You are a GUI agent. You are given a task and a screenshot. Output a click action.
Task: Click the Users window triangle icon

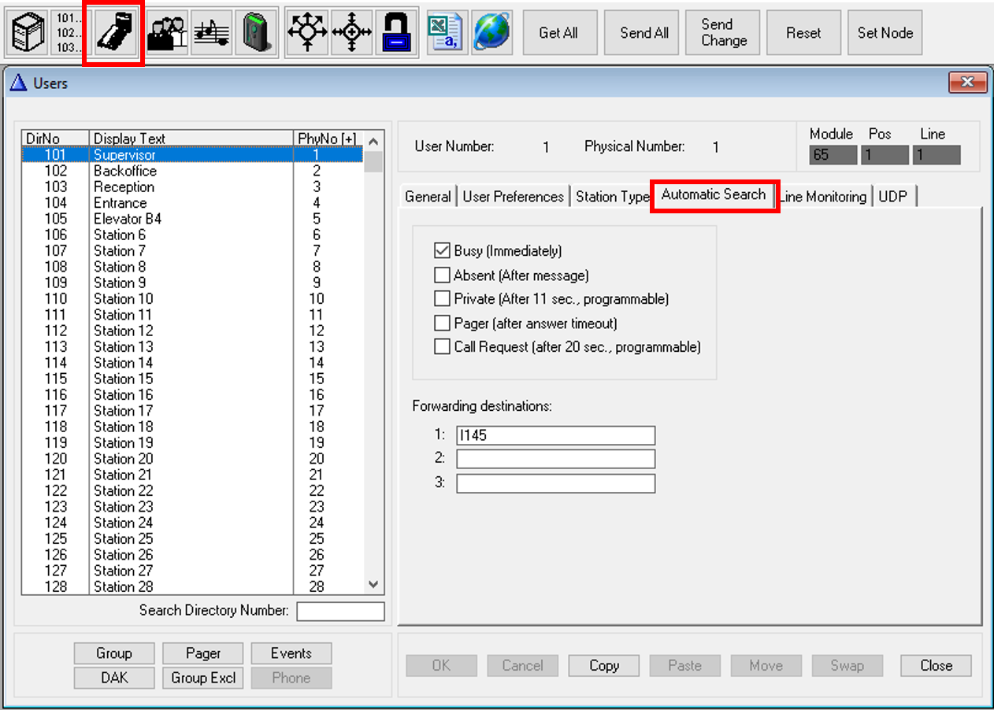(20, 83)
